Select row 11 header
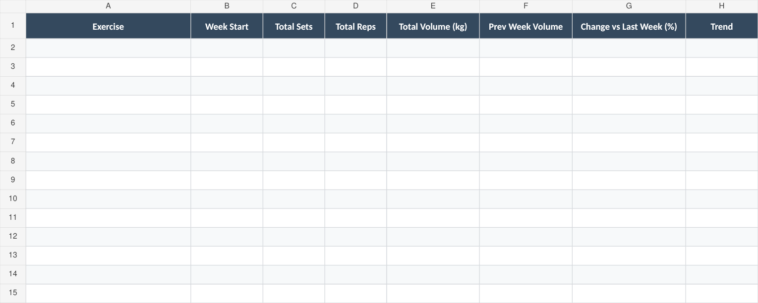The image size is (758, 303). [13, 218]
